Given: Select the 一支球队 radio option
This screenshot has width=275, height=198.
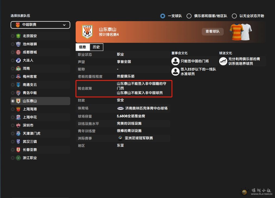Looking at the screenshot, I should 162,16.
